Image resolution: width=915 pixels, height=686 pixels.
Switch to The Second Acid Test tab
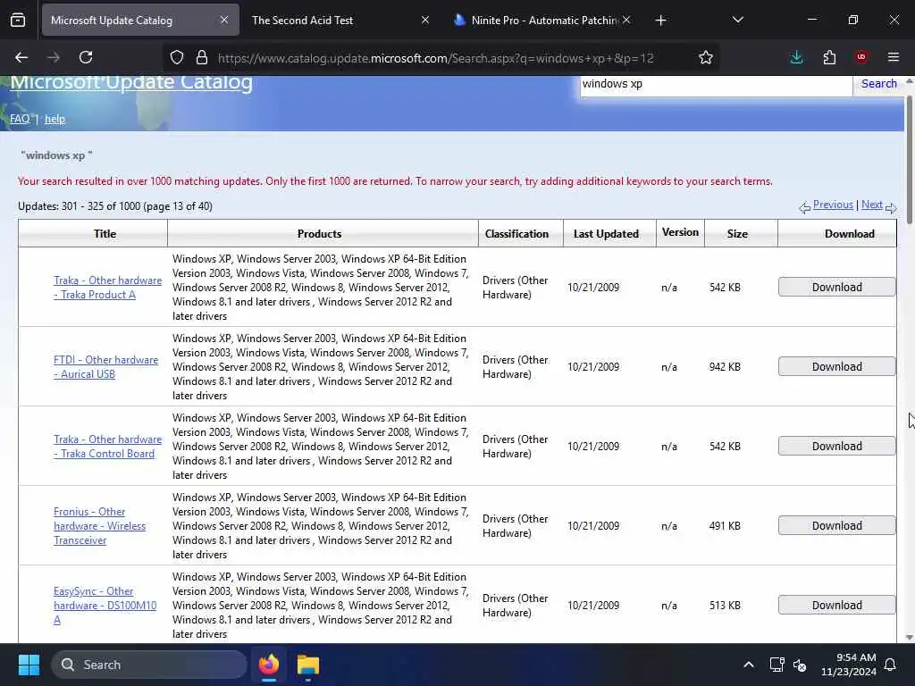click(x=339, y=20)
